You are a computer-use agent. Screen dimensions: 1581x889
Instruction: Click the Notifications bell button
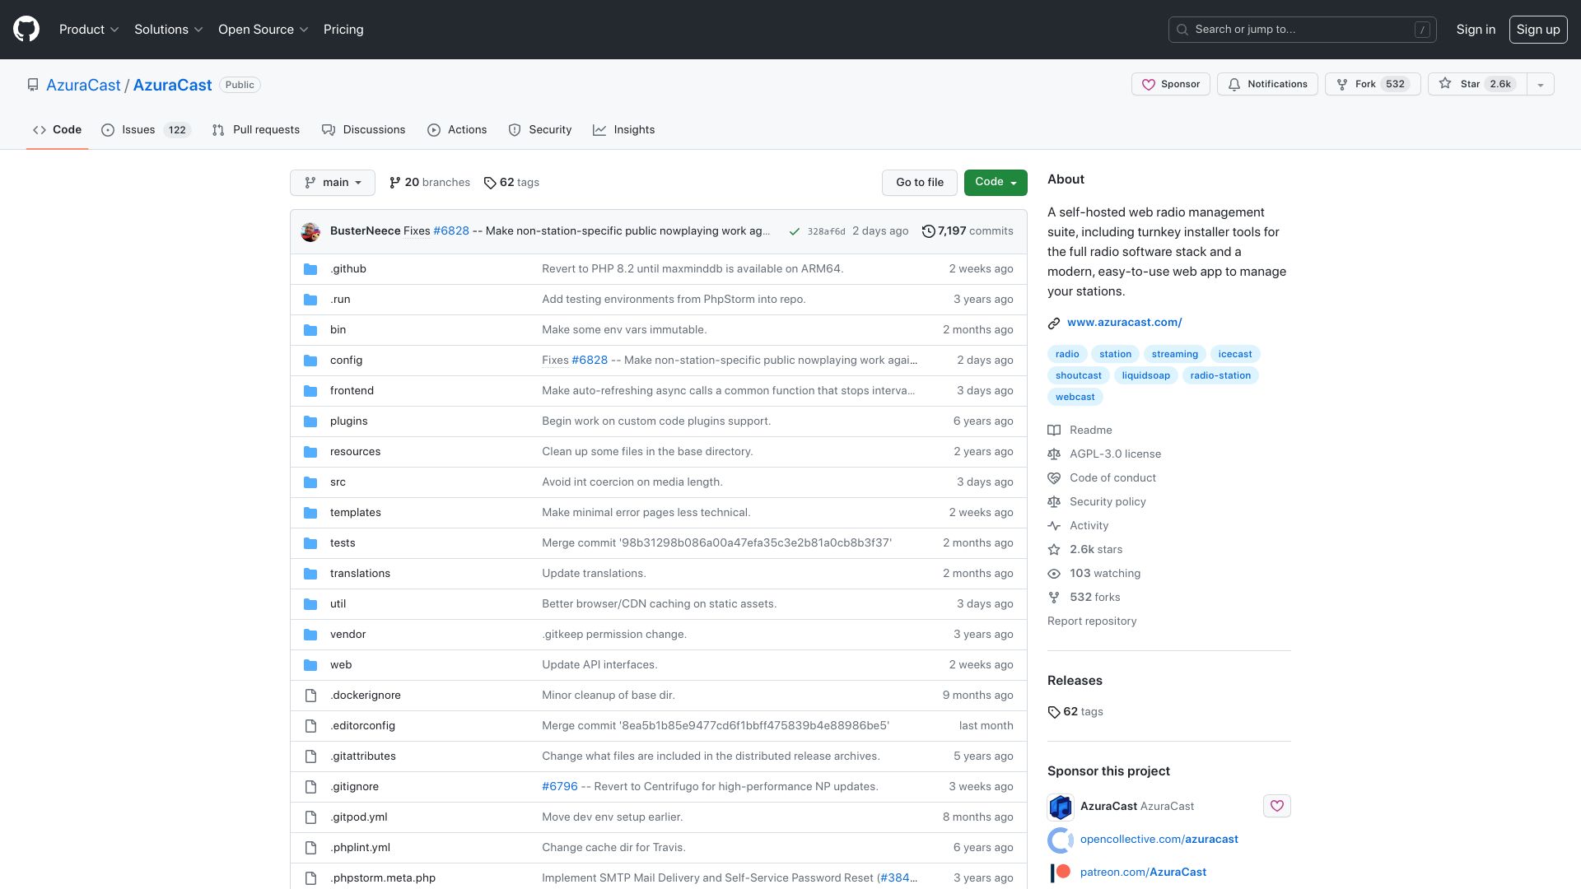click(1267, 84)
